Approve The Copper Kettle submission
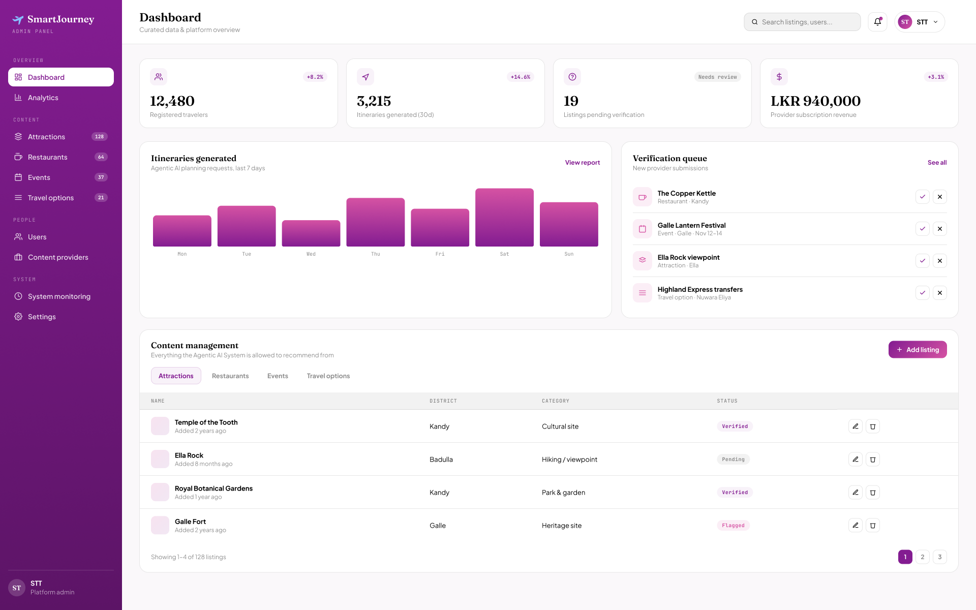 922,197
